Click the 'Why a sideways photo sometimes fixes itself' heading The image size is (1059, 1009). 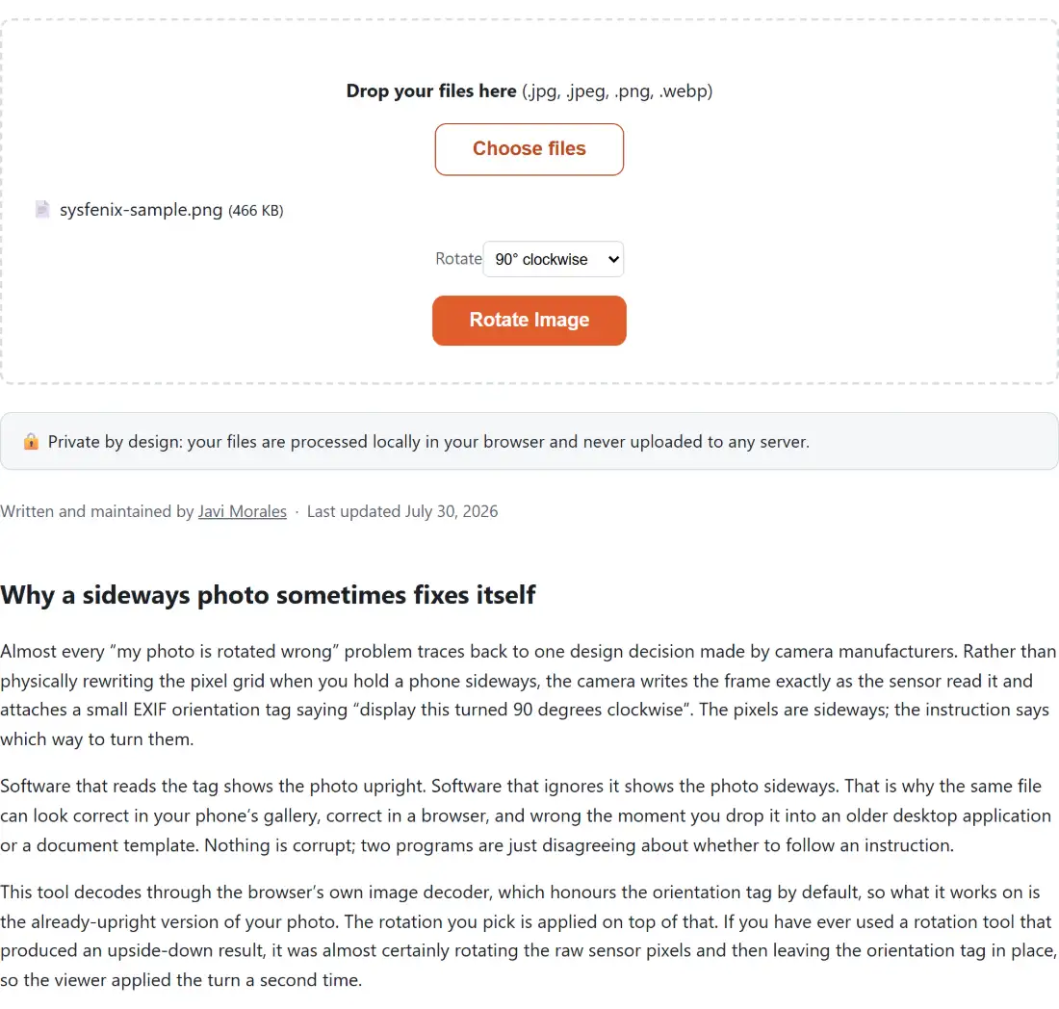coord(268,595)
